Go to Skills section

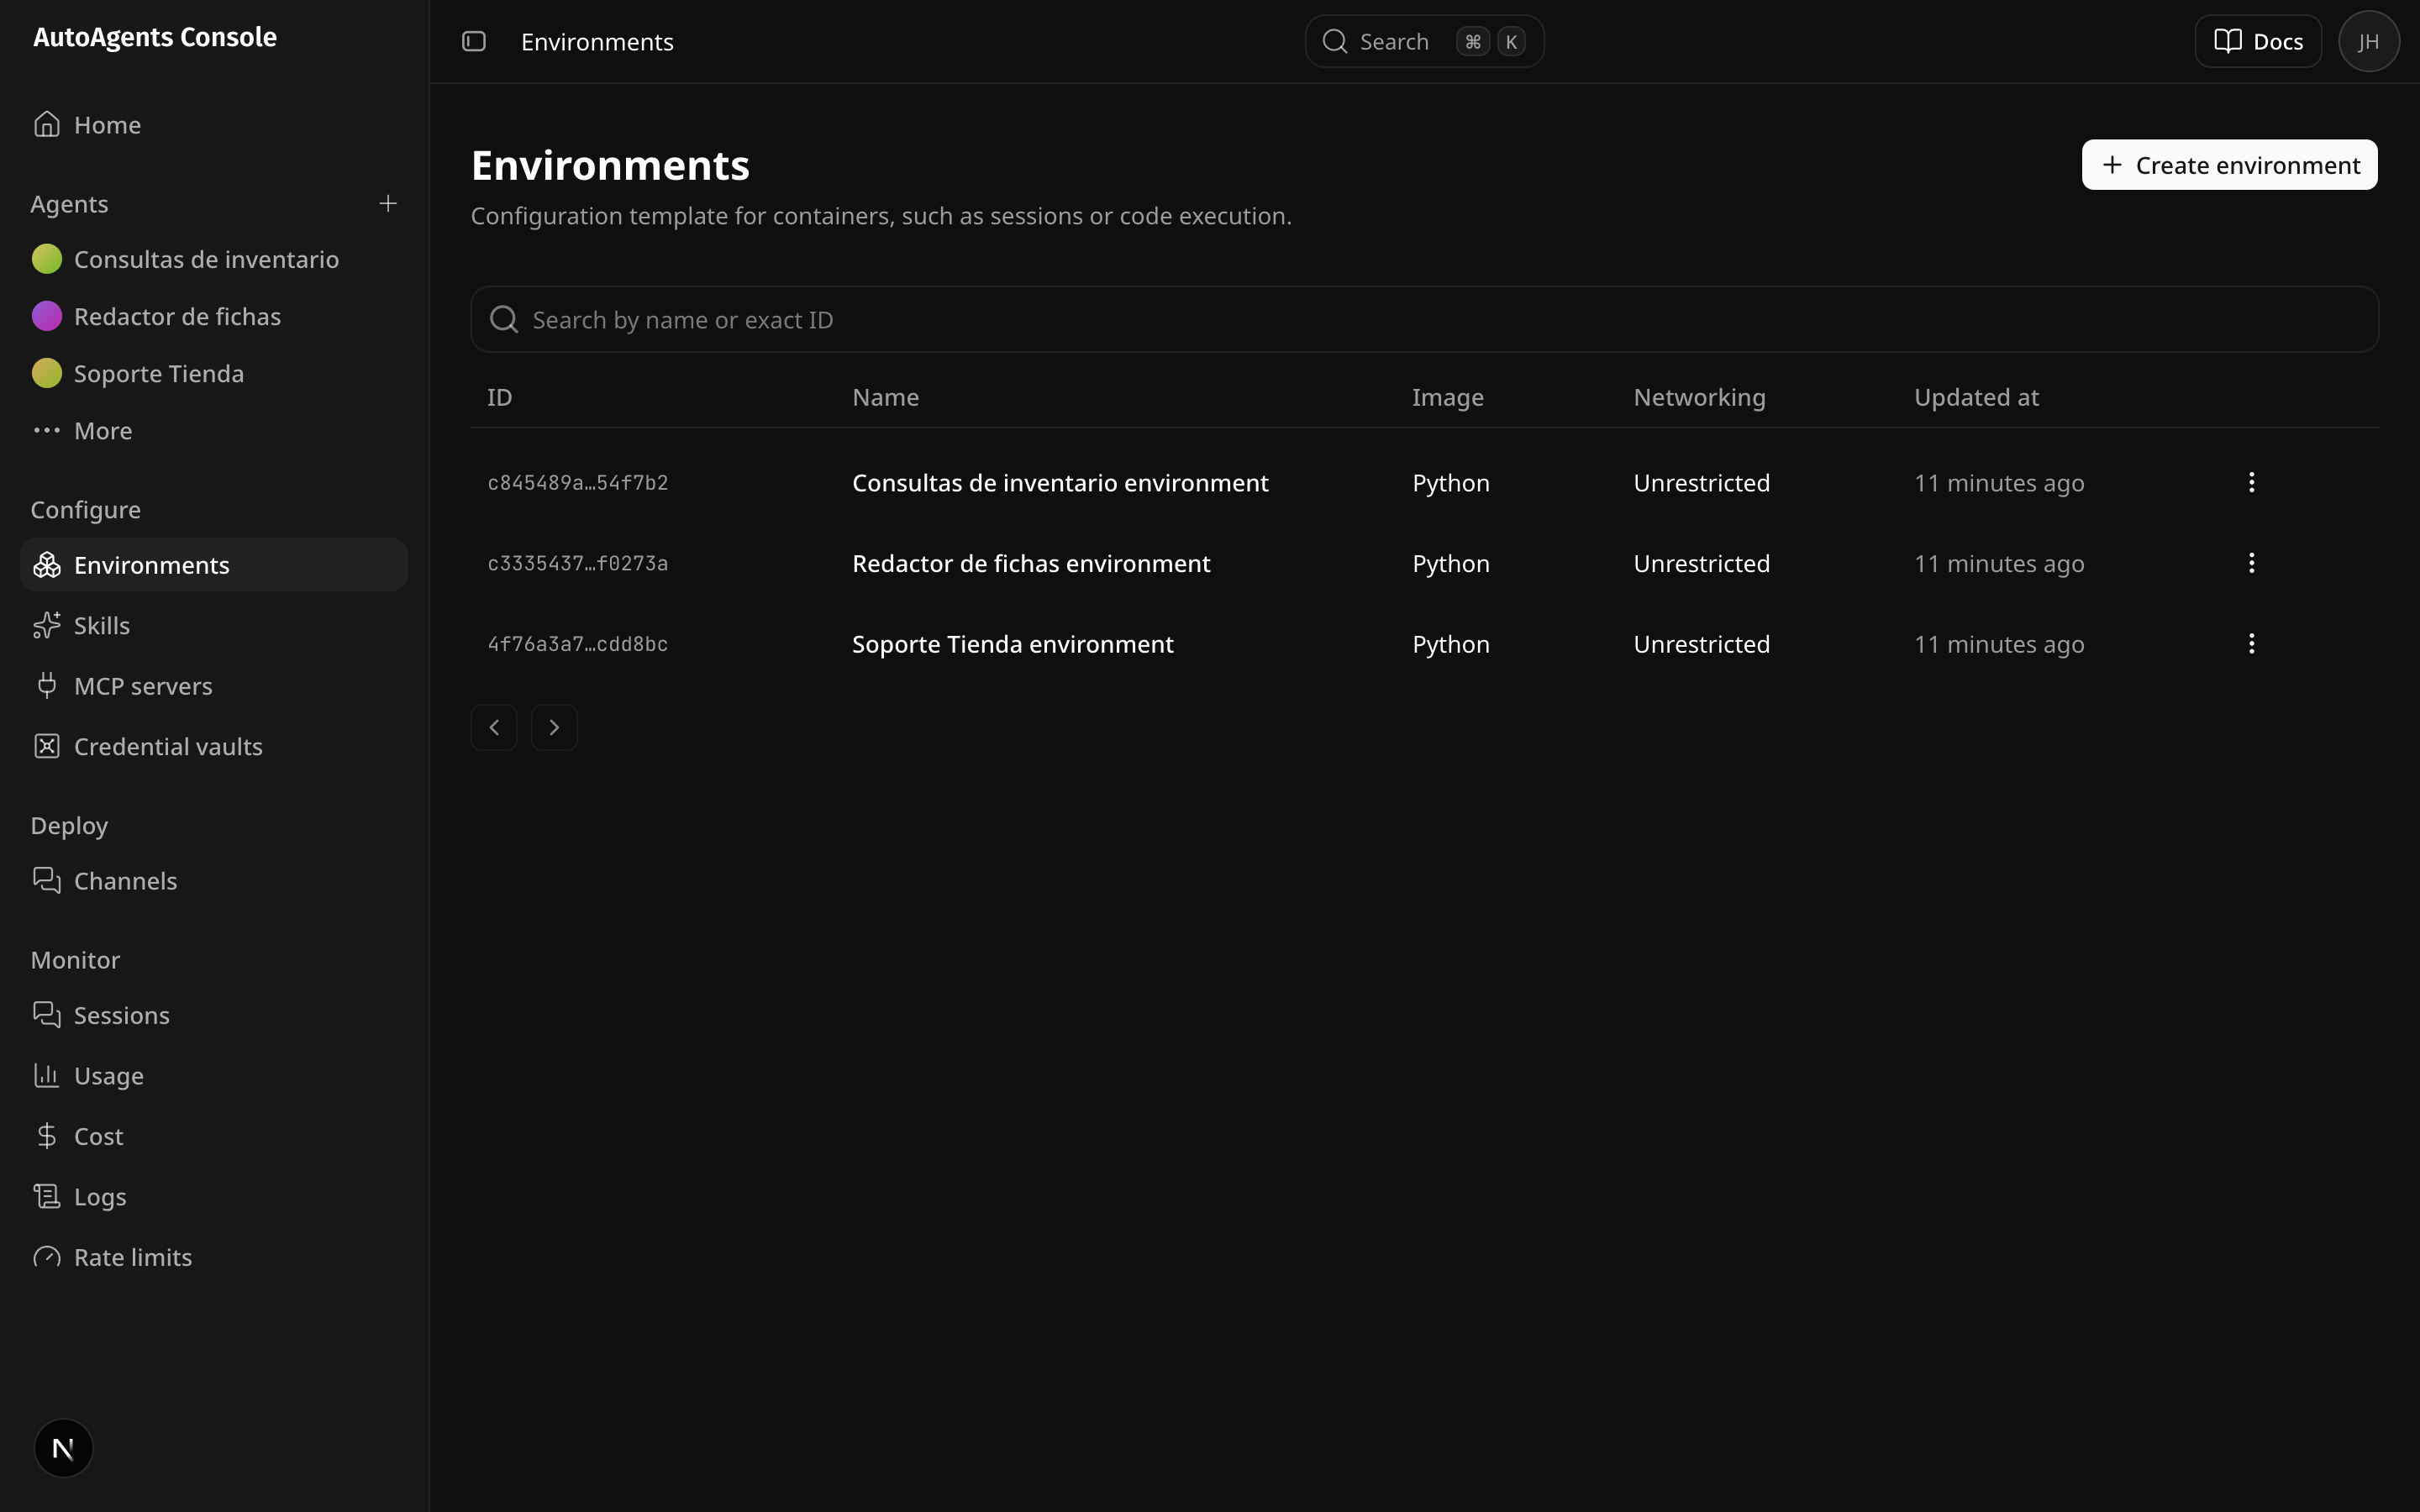click(x=213, y=625)
